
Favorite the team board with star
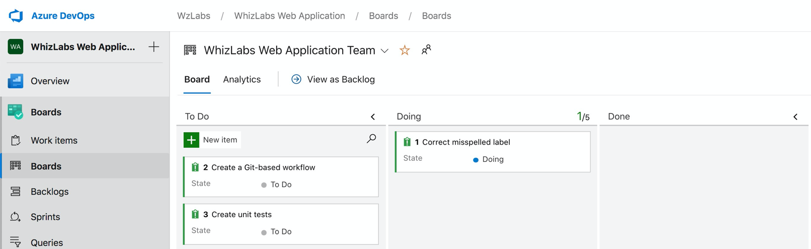tap(405, 50)
